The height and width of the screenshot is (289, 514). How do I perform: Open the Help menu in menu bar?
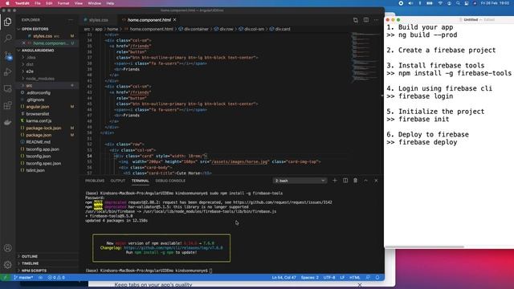pyautogui.click(x=110, y=3)
